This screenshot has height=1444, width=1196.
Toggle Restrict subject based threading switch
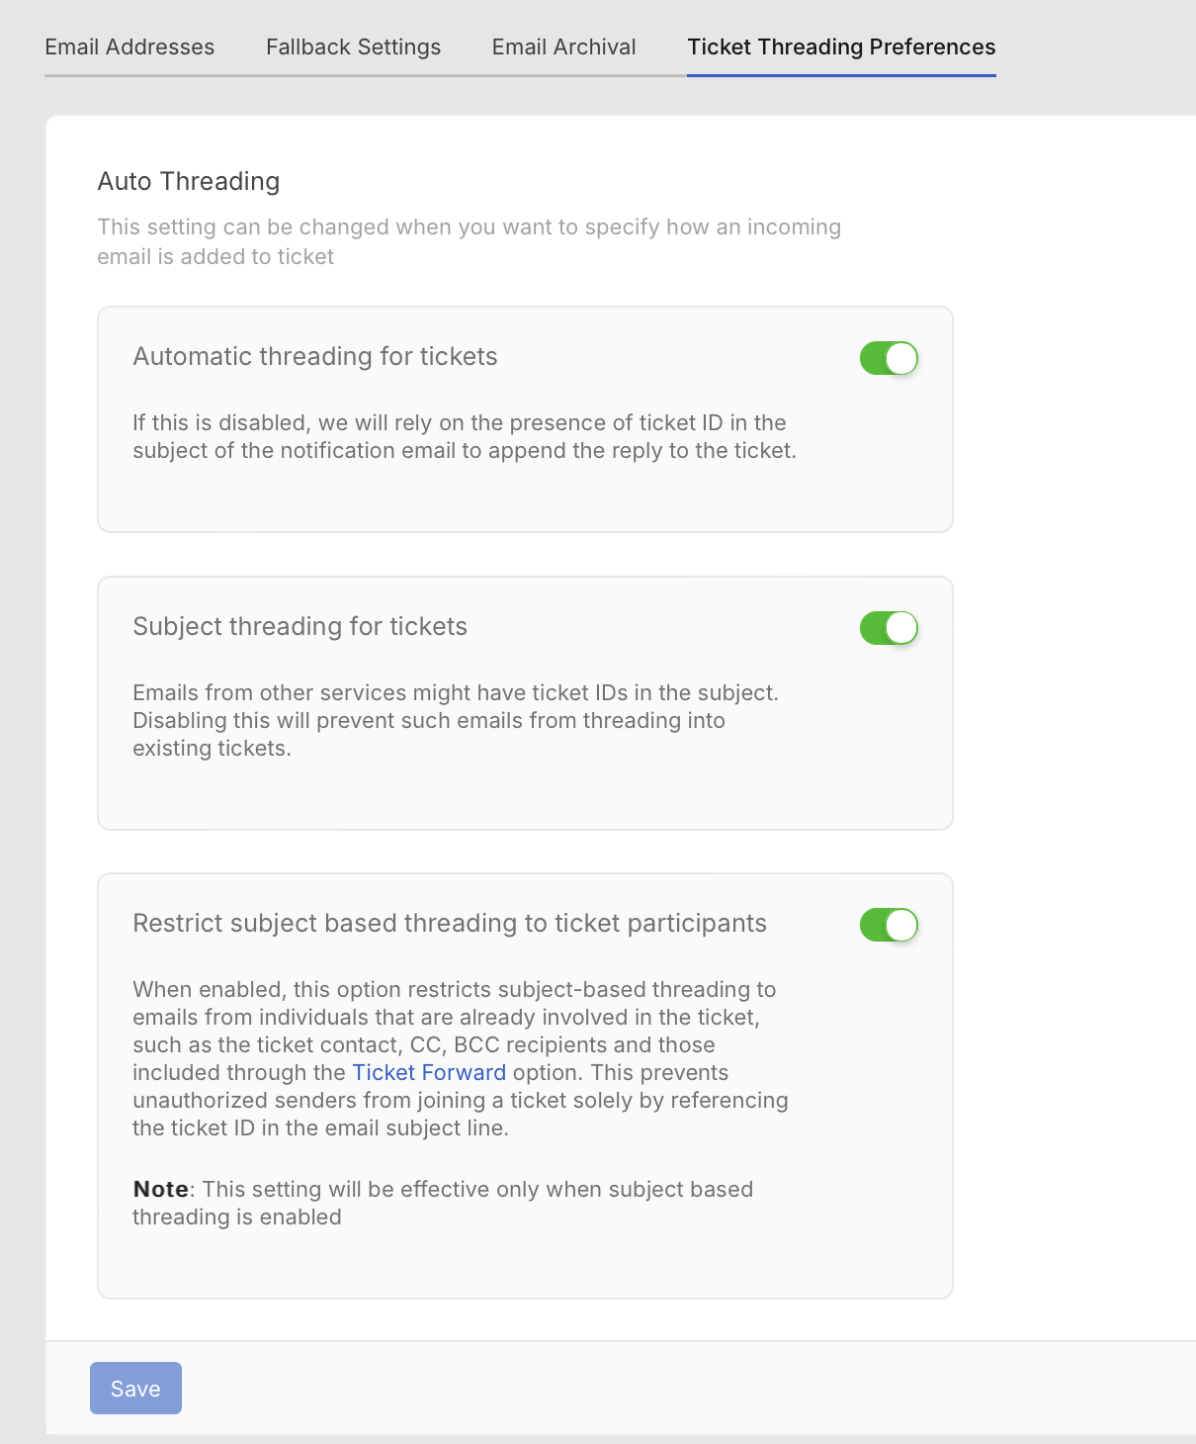coord(889,925)
